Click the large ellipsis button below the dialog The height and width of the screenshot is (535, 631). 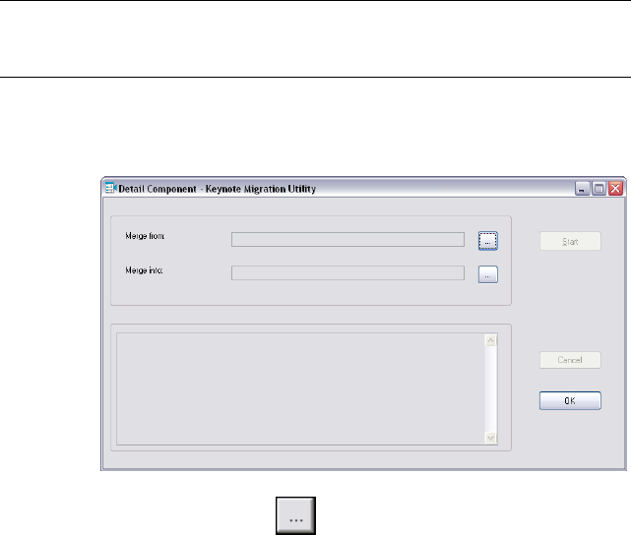[x=295, y=515]
